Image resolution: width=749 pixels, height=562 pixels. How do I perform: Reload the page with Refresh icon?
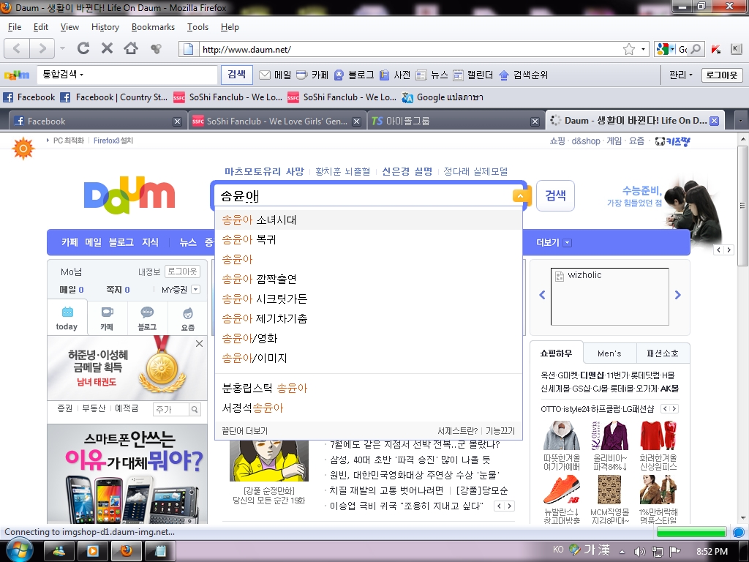tap(83, 48)
